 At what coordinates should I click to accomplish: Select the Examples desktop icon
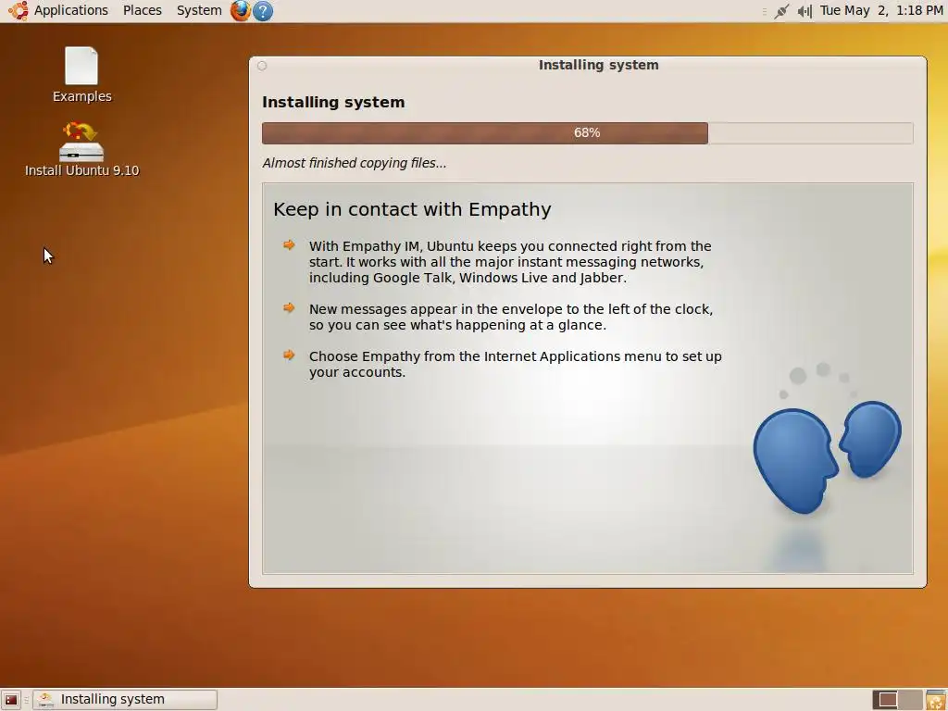[81, 75]
